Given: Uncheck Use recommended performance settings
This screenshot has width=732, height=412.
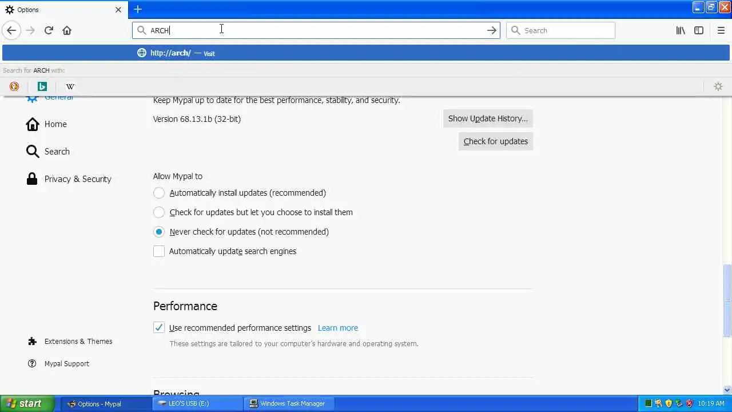Looking at the screenshot, I should pos(159,328).
